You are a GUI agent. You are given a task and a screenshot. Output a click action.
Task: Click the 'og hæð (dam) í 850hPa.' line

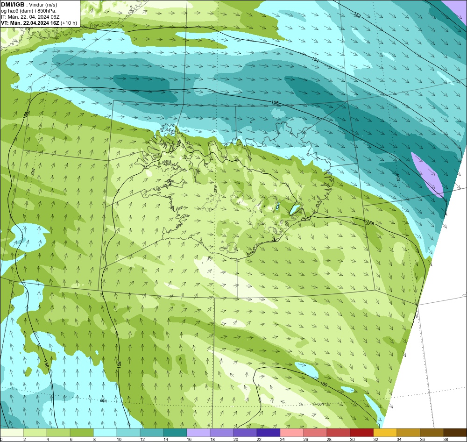(x=29, y=11)
